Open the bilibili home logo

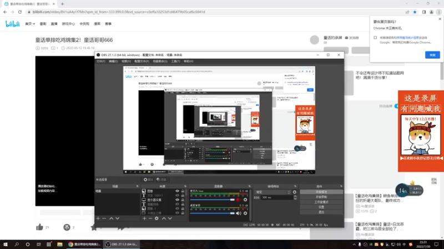(13, 24)
